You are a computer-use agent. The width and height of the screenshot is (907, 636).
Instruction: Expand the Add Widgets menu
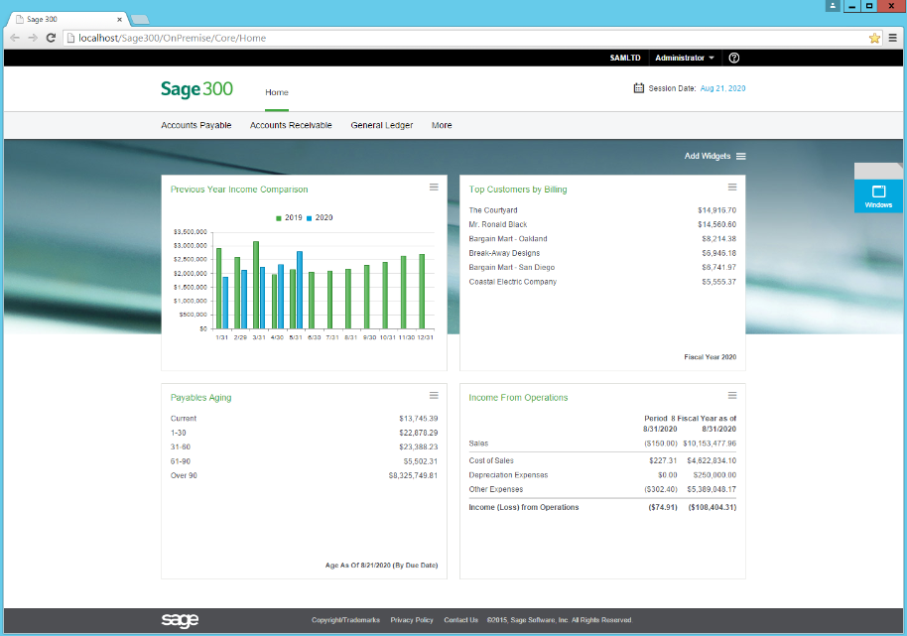tap(714, 156)
